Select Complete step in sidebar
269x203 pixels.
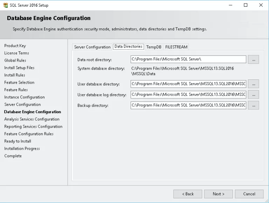pos(13,156)
